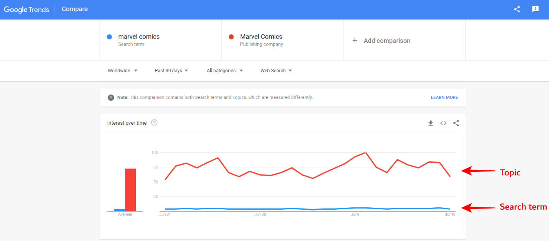Click the red average bar in chart

[x=130, y=190]
